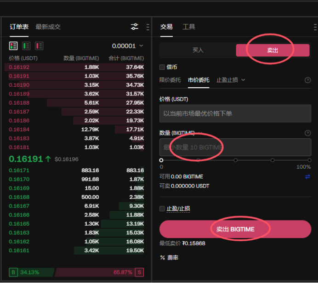Open help icon beside order type tabs

coord(307,80)
